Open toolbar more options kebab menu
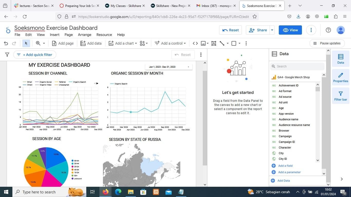This screenshot has height=197, width=351. (246, 43)
